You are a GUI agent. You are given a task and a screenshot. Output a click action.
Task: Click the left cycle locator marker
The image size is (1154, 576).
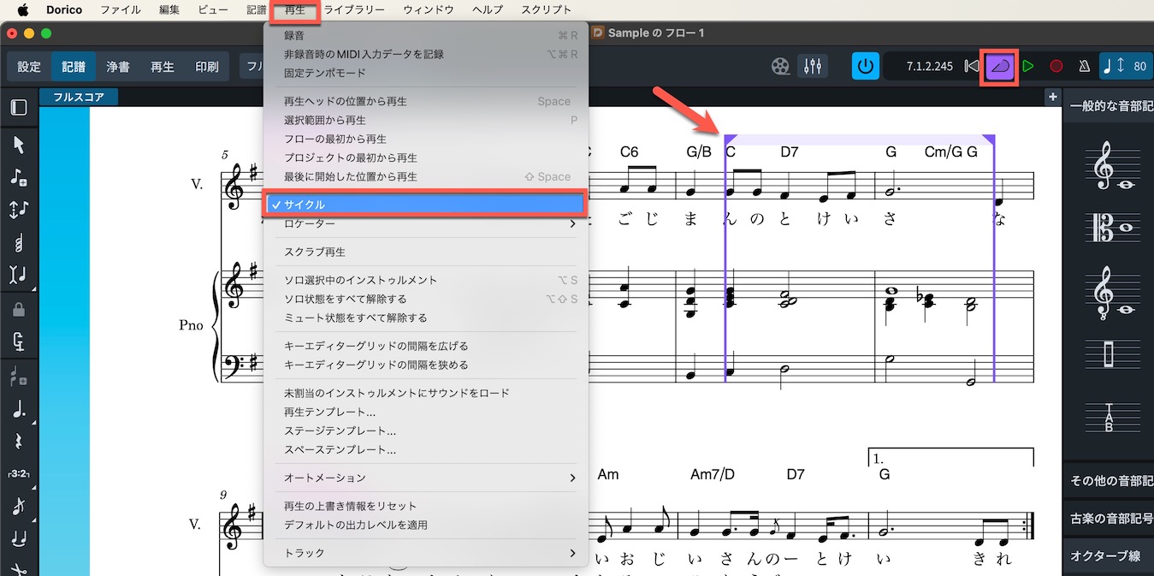tap(730, 140)
